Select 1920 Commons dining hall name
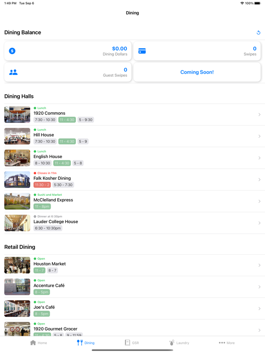The width and height of the screenshot is (265, 353). coord(49,113)
